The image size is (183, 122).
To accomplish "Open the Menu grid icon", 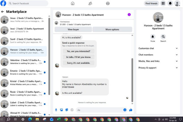I will click(x=163, y=3).
